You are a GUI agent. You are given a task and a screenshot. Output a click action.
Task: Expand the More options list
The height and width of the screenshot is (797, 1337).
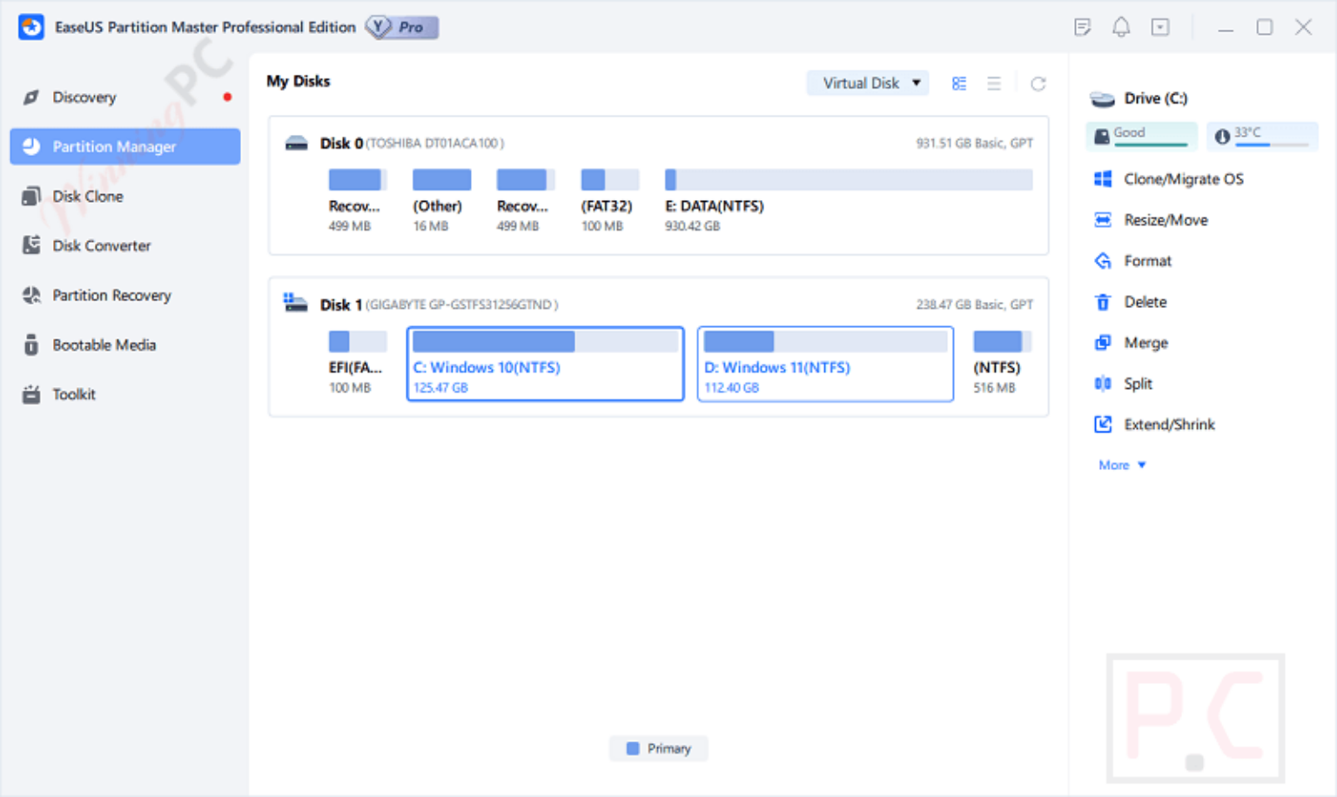1121,465
